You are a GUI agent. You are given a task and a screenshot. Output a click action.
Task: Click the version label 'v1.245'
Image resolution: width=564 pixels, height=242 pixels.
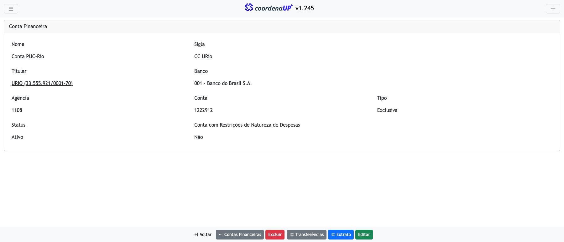pos(305,8)
